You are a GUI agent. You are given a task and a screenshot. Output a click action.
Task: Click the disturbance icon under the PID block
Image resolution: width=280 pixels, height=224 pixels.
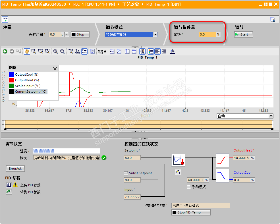[x=178, y=172]
